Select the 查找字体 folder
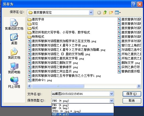This screenshot has height=116, width=144. (x=36, y=19)
